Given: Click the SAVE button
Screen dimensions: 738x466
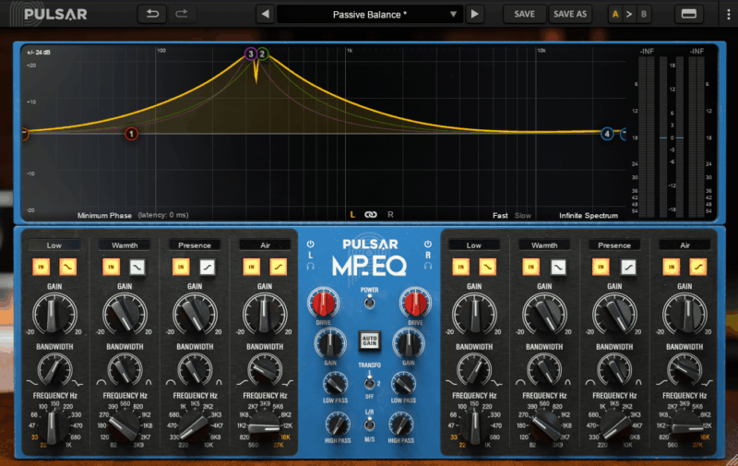Looking at the screenshot, I should [x=524, y=14].
